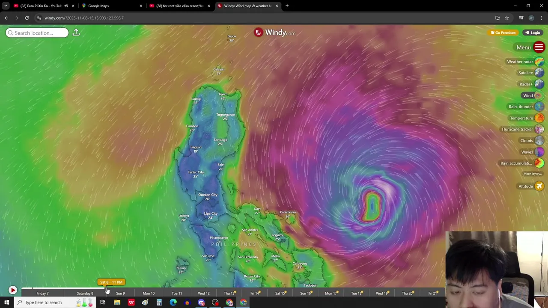Expand More layers list
548x308 pixels.
point(533,174)
